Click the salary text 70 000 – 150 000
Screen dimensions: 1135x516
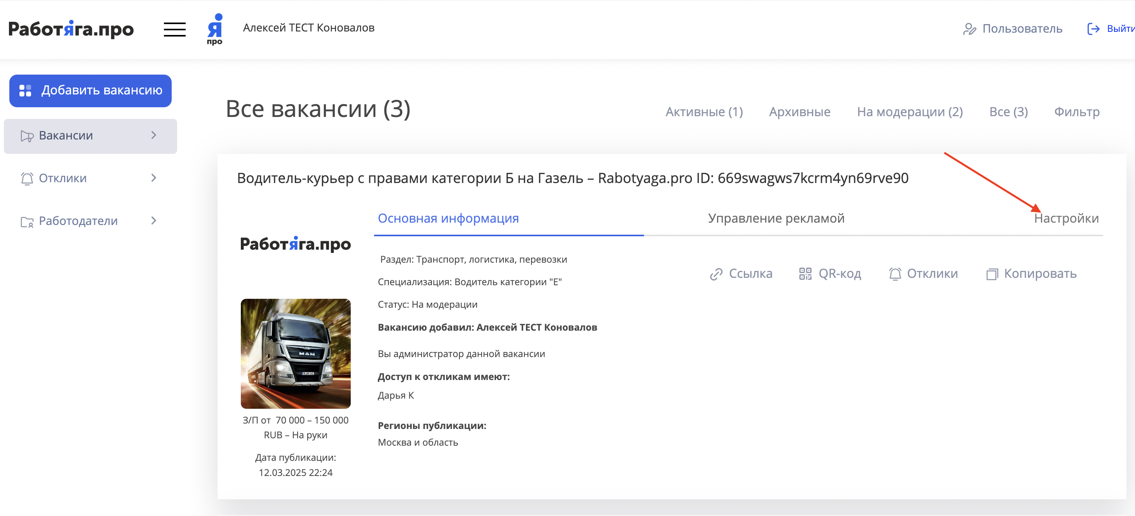[x=312, y=420]
